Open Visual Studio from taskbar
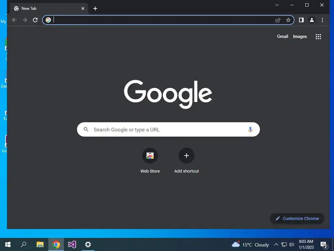Viewport: 334px width, 251px height. click(72, 244)
